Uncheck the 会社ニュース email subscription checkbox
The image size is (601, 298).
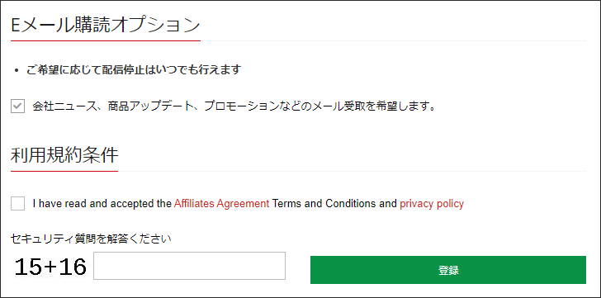pyautogui.click(x=17, y=106)
